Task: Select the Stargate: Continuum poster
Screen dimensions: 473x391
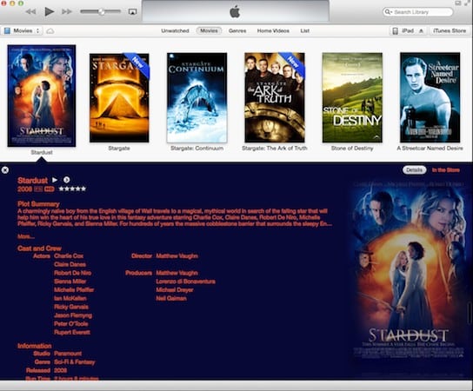Action: (x=197, y=97)
